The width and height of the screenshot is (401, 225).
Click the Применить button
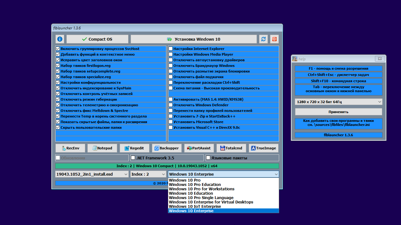338,112
